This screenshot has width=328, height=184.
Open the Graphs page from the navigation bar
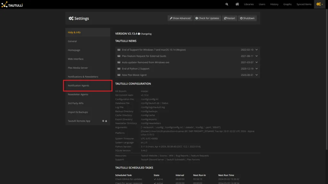click(x=287, y=4)
